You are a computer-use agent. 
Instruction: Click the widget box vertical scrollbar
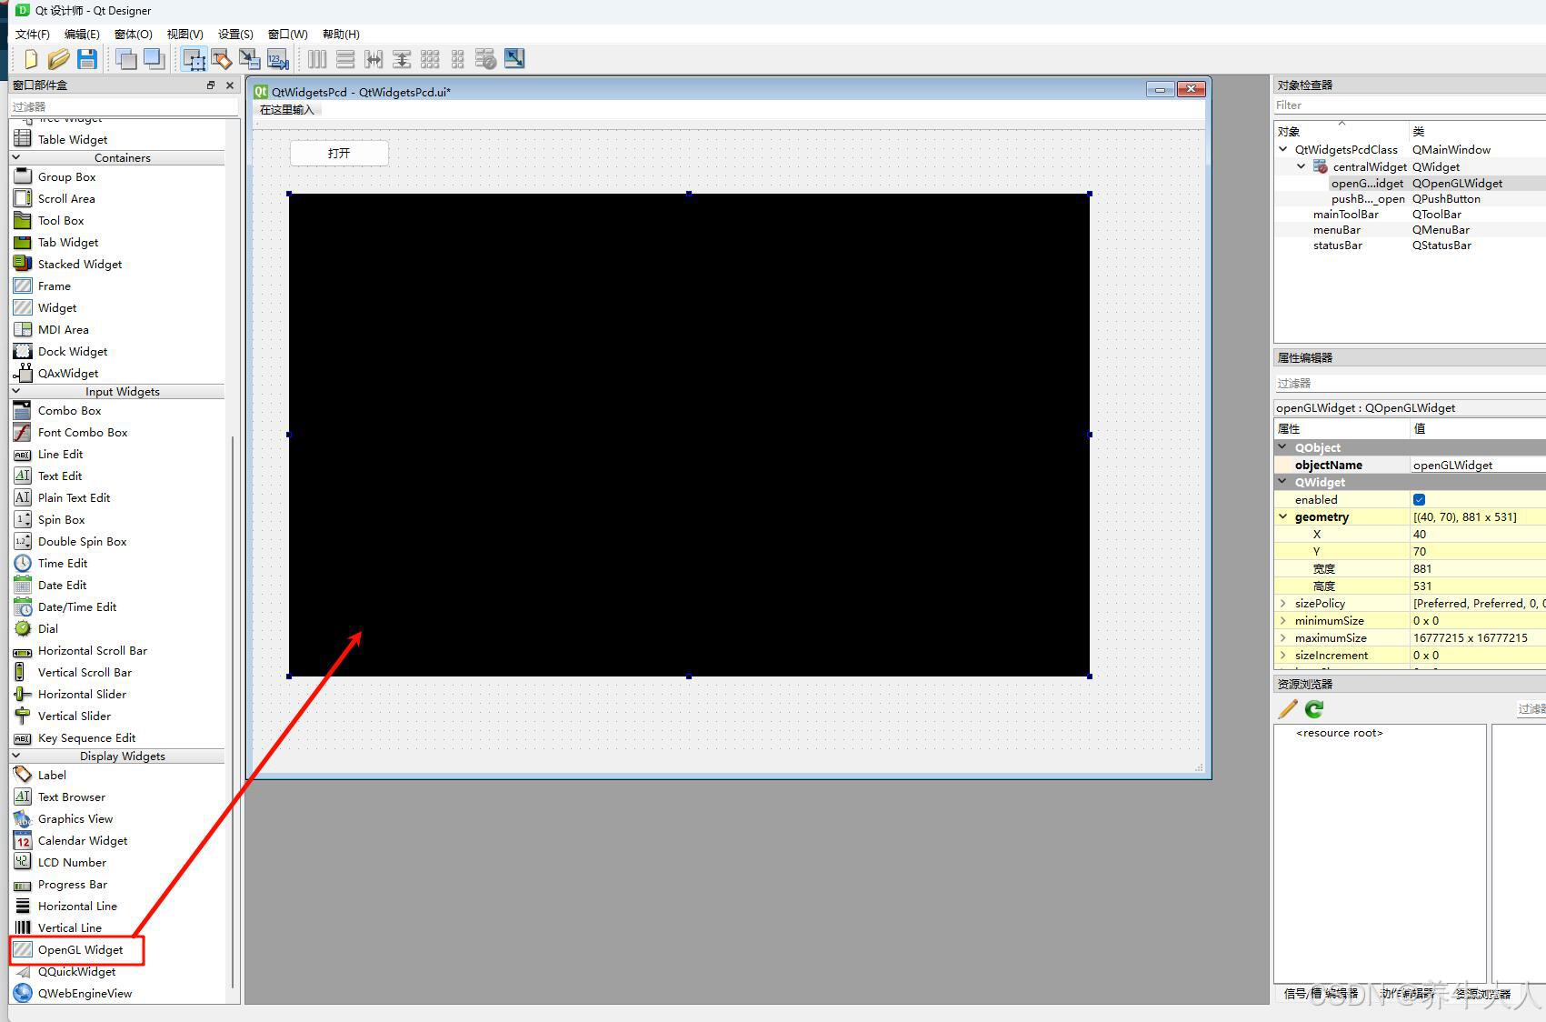234,713
